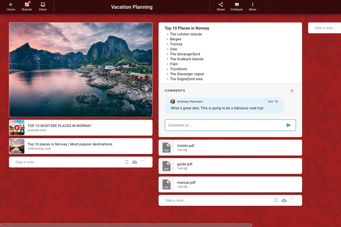Click the Norway fjord photo
The height and width of the screenshot is (227, 341).
[81, 70]
